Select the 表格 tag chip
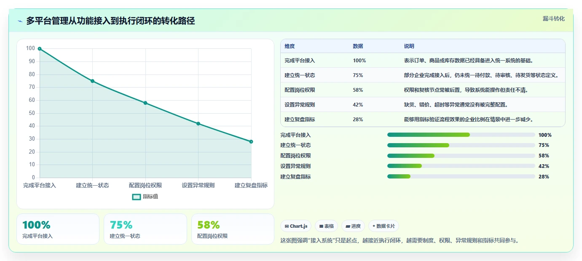 [x=327, y=226]
